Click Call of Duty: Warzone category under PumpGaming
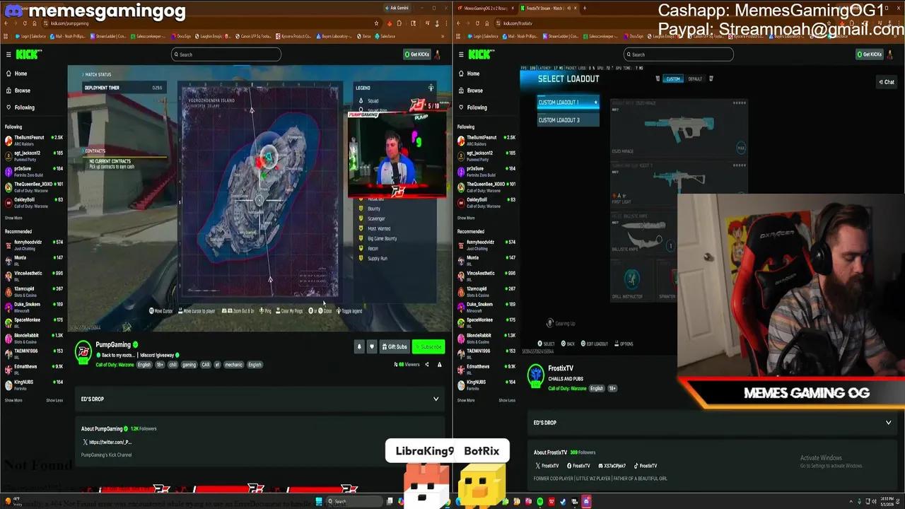 [x=114, y=365]
